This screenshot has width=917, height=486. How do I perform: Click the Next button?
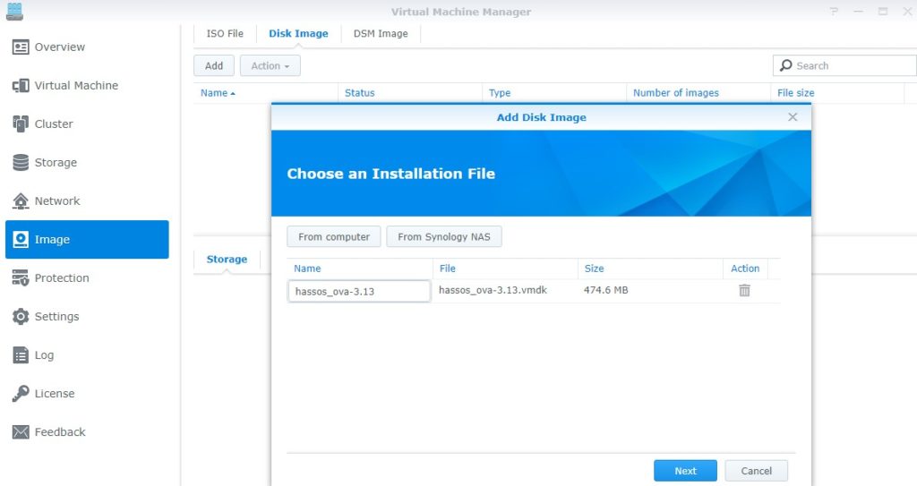(685, 471)
